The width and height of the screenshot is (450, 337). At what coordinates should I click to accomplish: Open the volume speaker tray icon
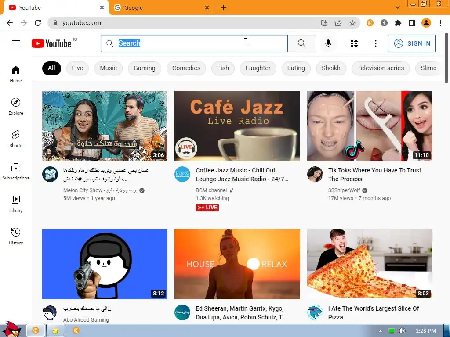(x=402, y=331)
